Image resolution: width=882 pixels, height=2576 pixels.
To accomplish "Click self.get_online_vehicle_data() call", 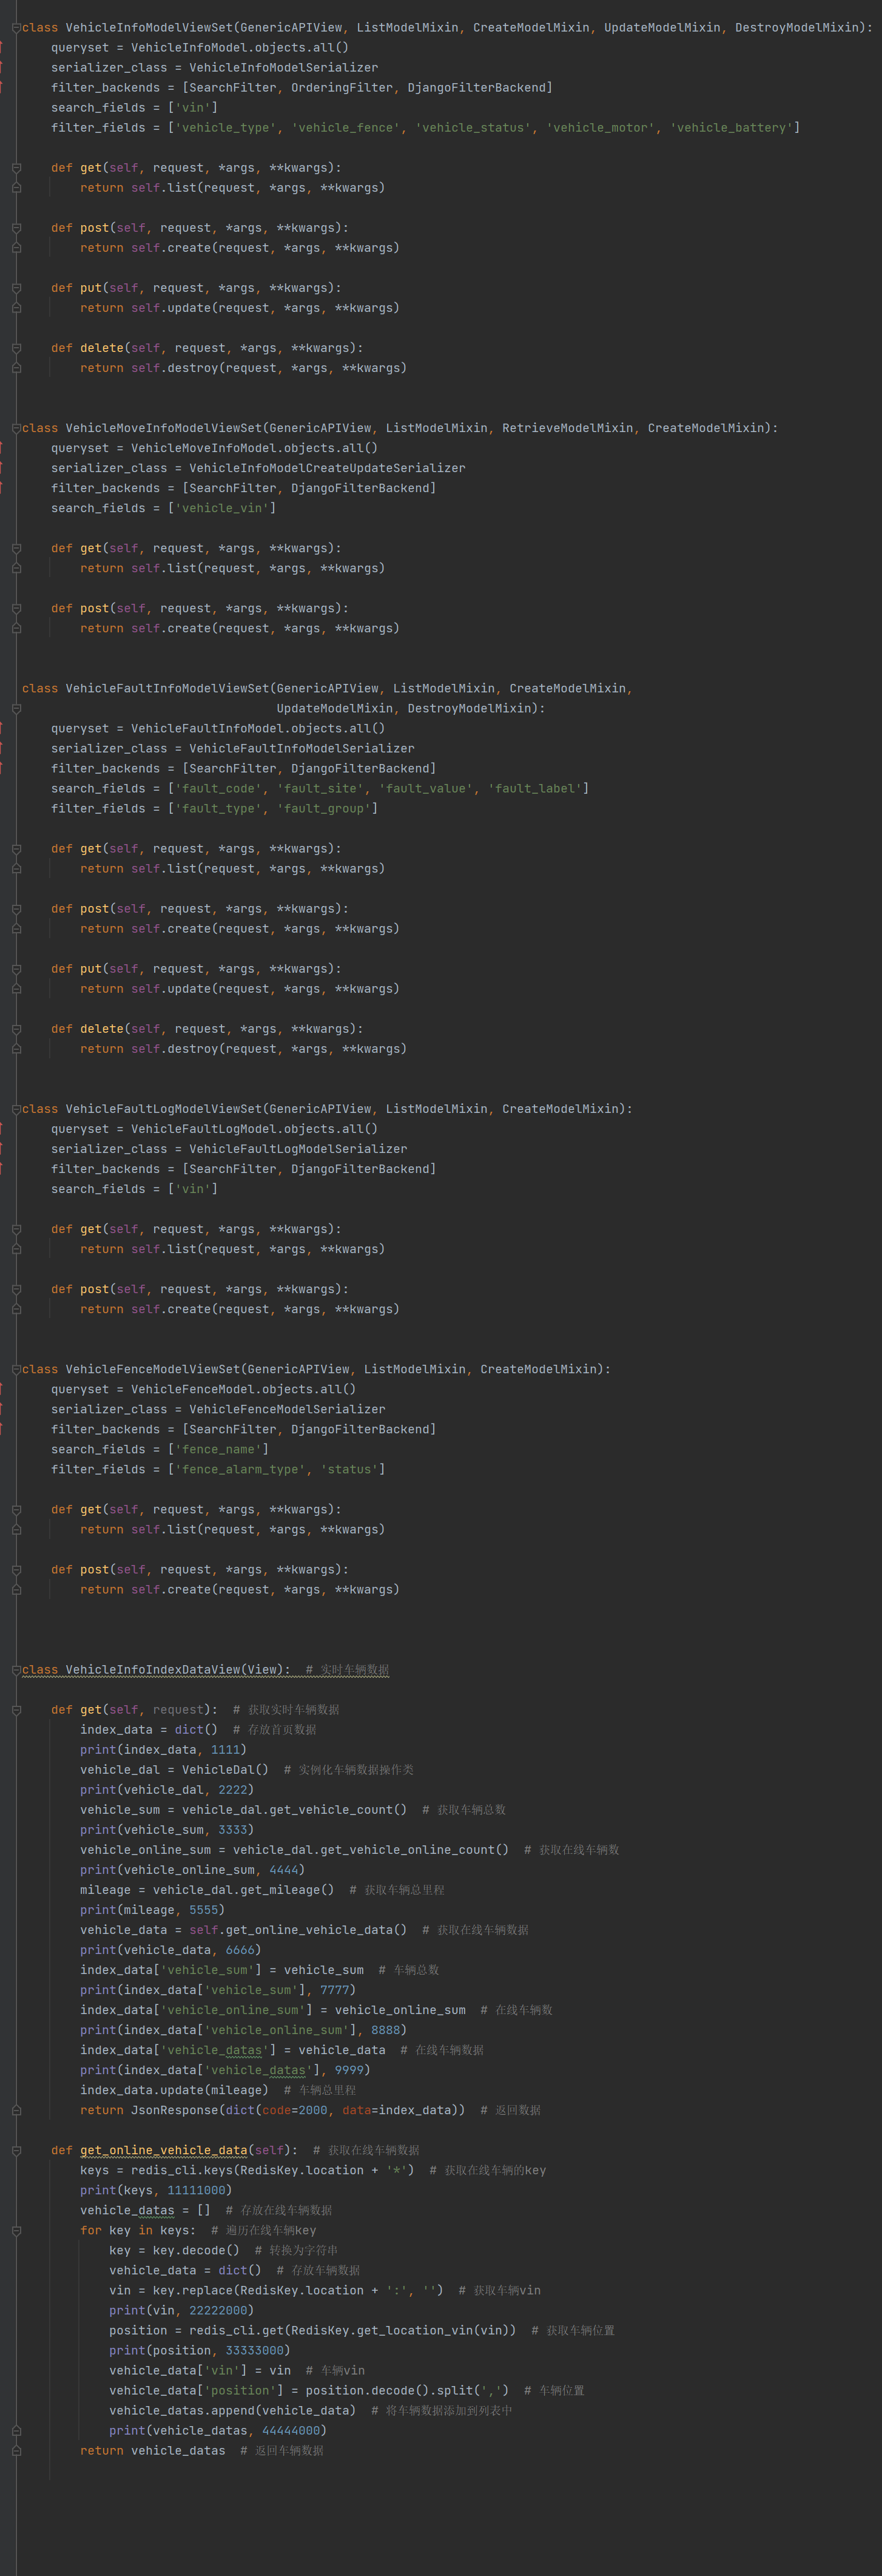I will (298, 1930).
